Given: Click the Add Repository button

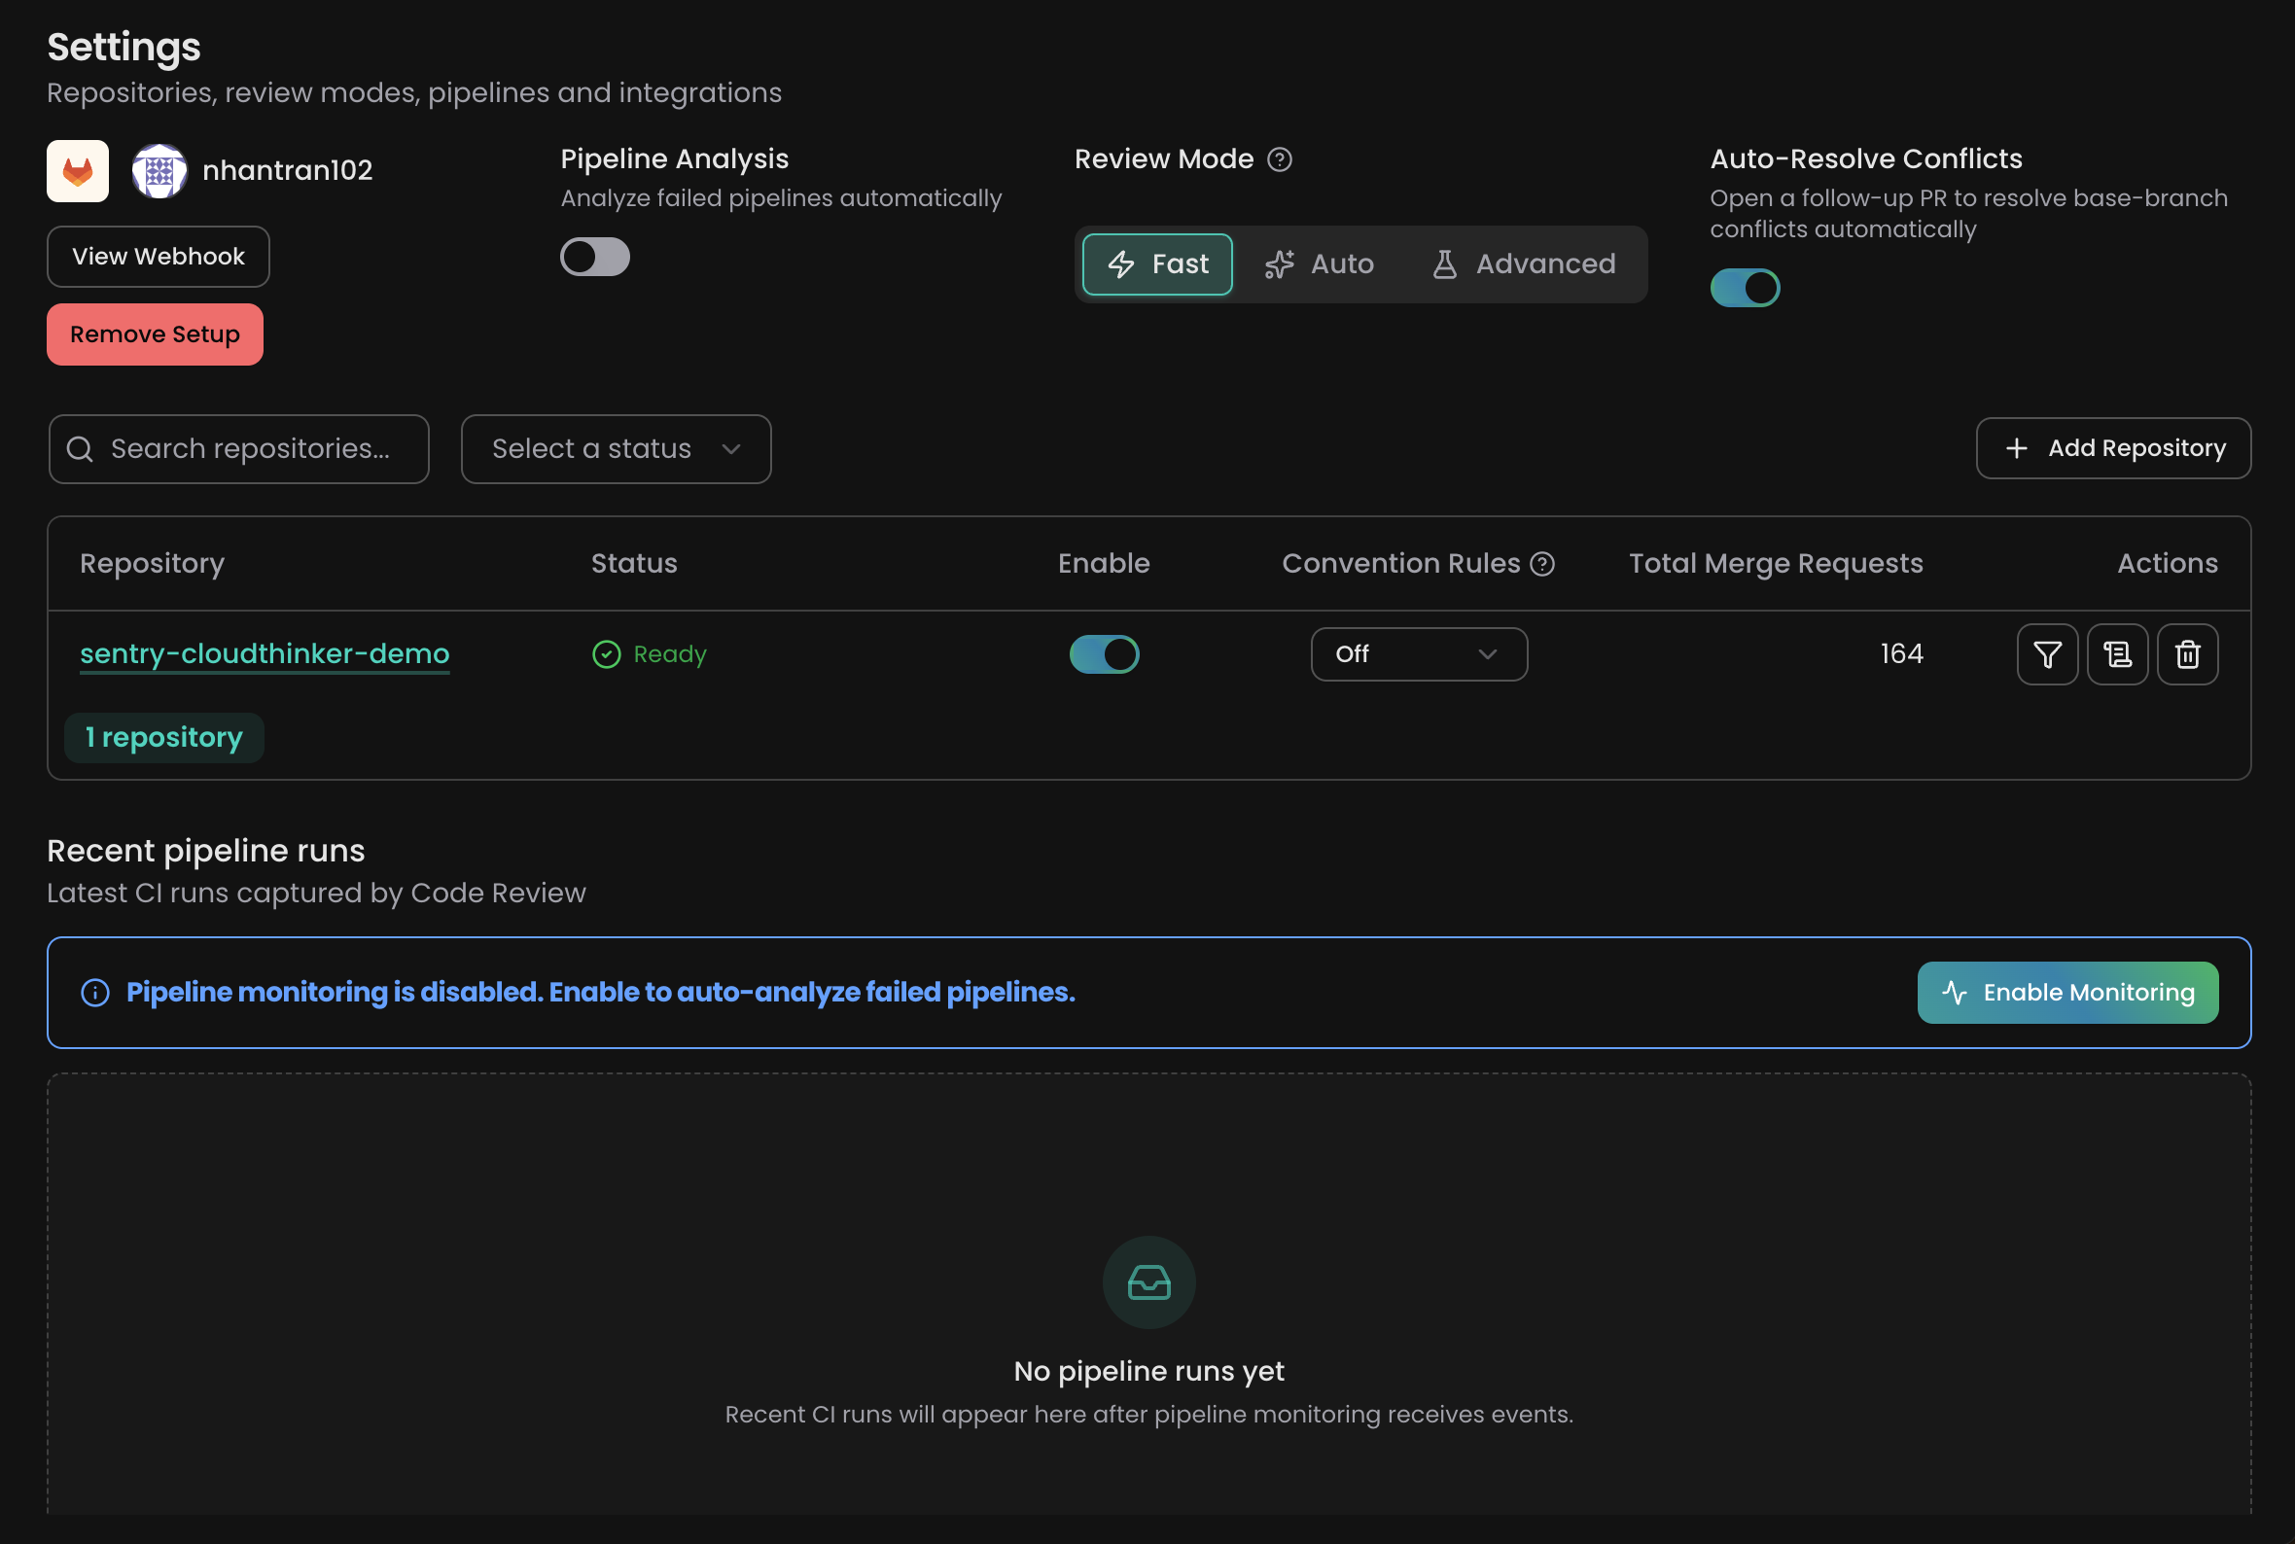Looking at the screenshot, I should pos(2113,449).
